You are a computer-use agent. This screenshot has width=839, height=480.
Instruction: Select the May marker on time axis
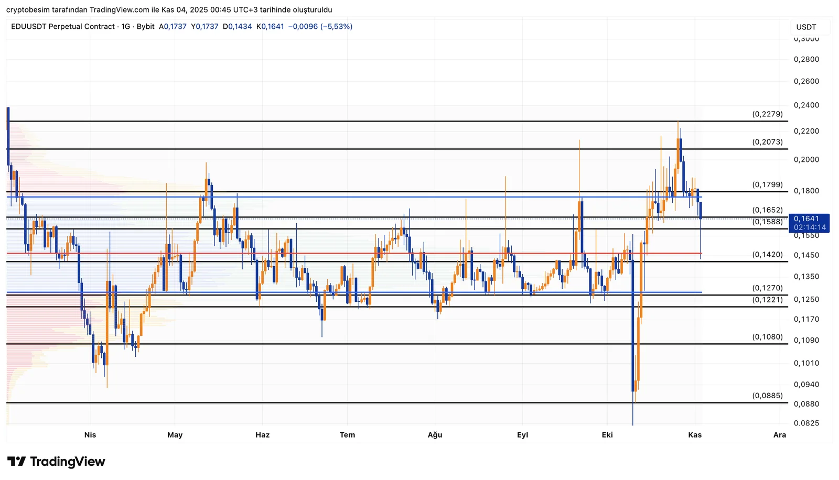(x=175, y=435)
